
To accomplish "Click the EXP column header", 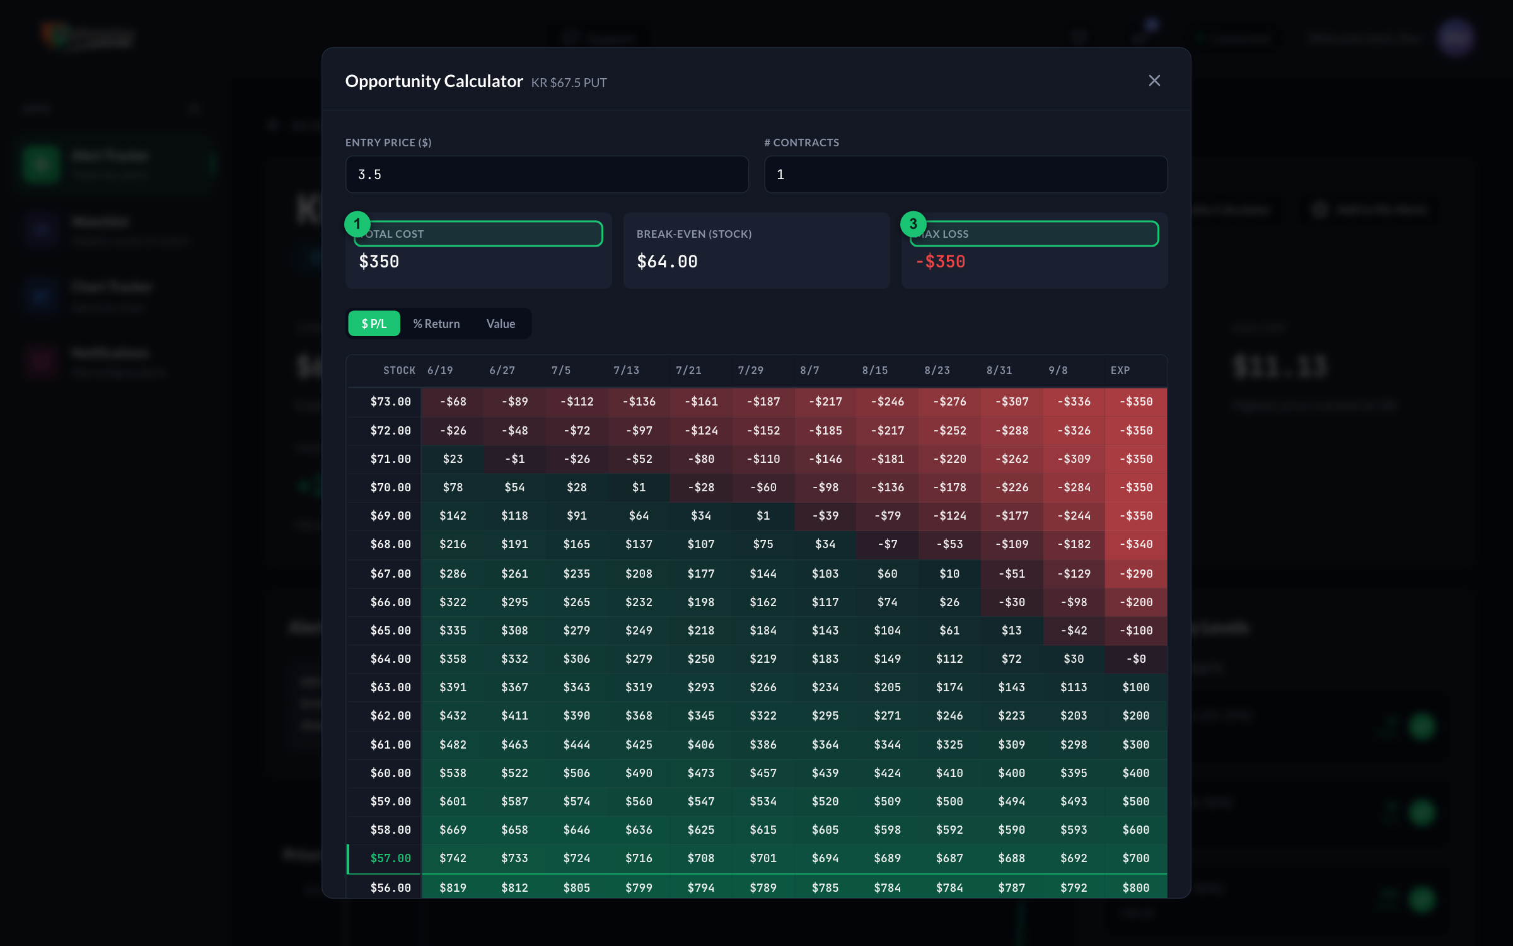I will point(1120,370).
